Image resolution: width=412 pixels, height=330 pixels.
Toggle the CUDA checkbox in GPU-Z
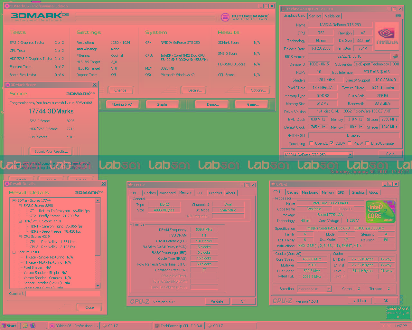[x=332, y=143]
